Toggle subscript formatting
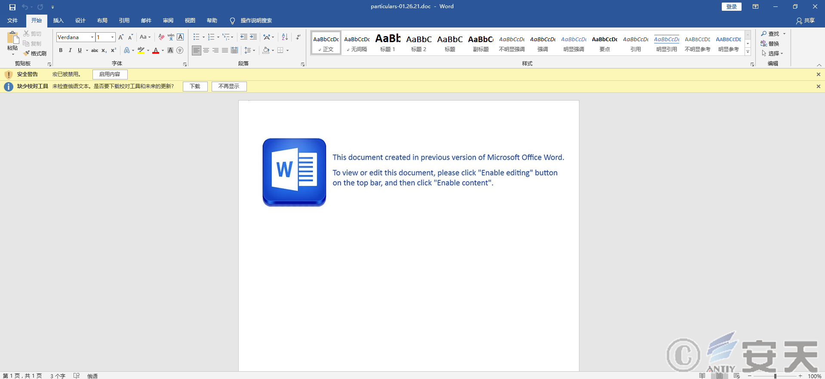The height and width of the screenshot is (379, 825). tap(104, 50)
